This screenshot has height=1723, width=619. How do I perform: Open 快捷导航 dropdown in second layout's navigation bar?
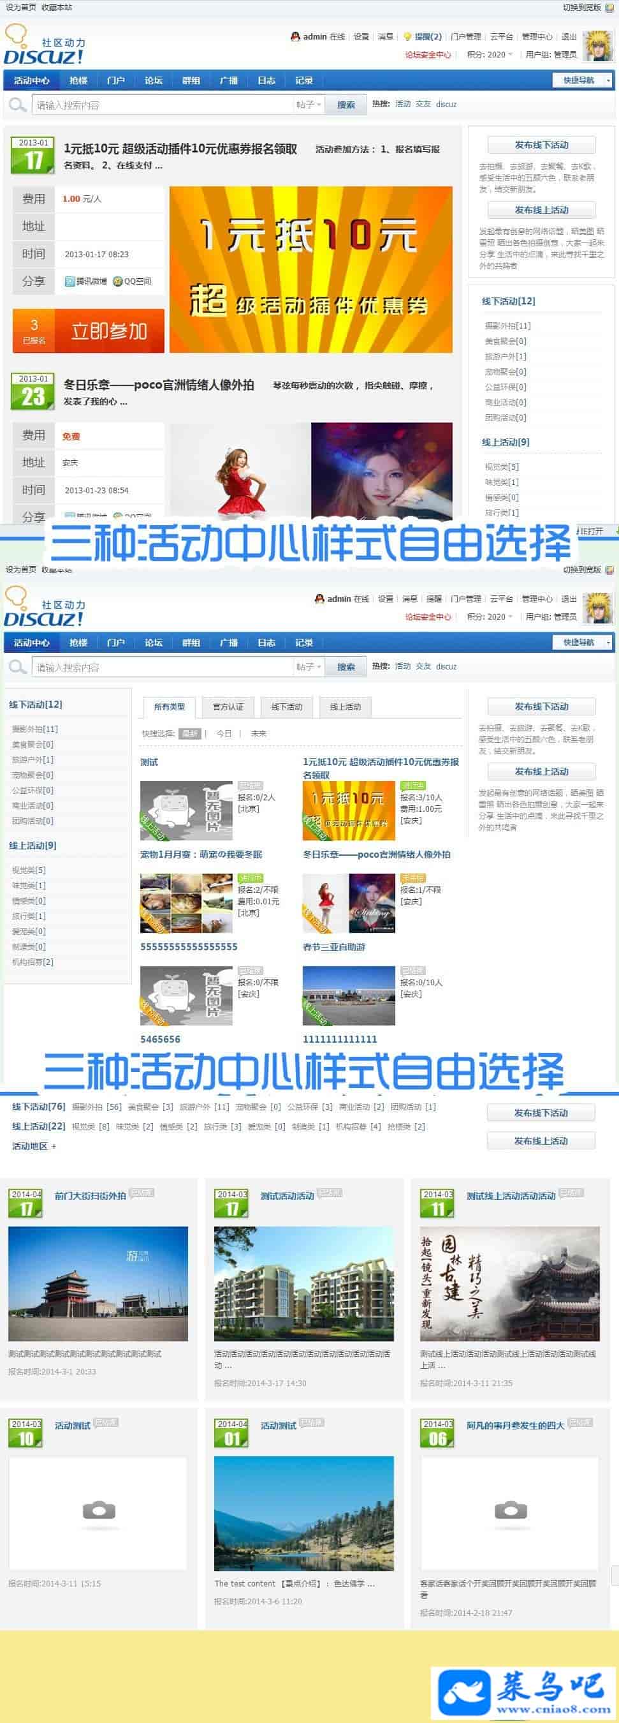(x=582, y=642)
